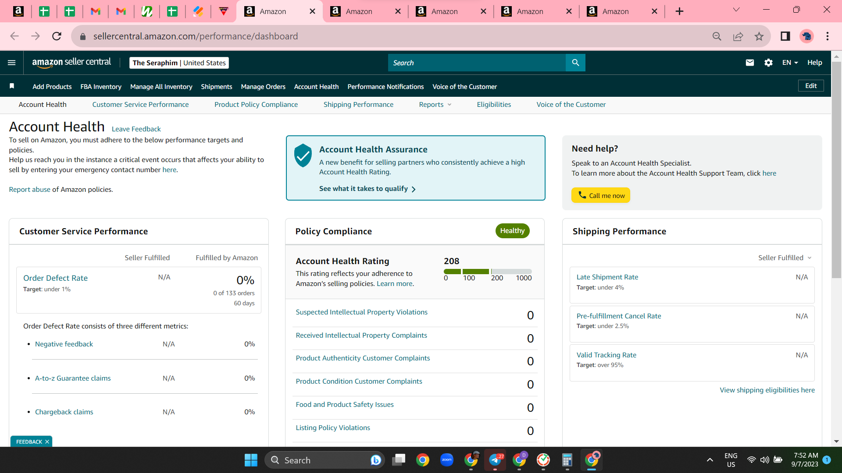The height and width of the screenshot is (473, 842).
Task: Bookmark this page with star icon
Action: click(x=759, y=36)
